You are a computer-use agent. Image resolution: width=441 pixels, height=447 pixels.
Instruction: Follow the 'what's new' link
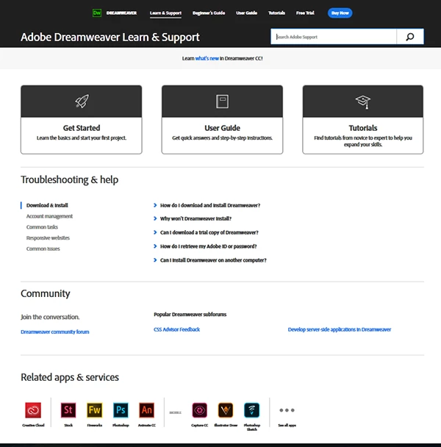[x=207, y=58]
